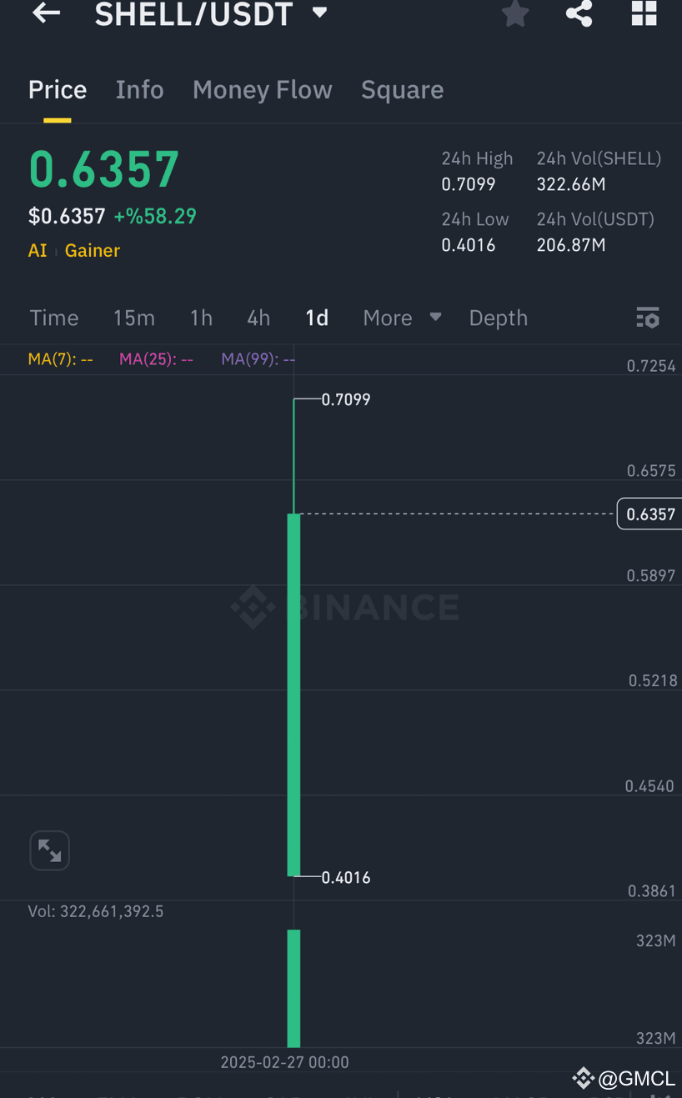Tap the 24h Vol(USDT) value 206.87M
The image size is (682, 1098).
click(571, 245)
